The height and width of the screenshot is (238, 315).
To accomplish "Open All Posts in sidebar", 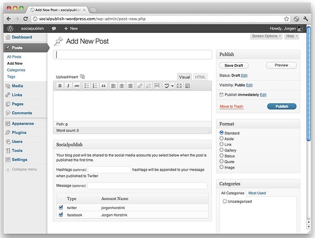I will [14, 57].
